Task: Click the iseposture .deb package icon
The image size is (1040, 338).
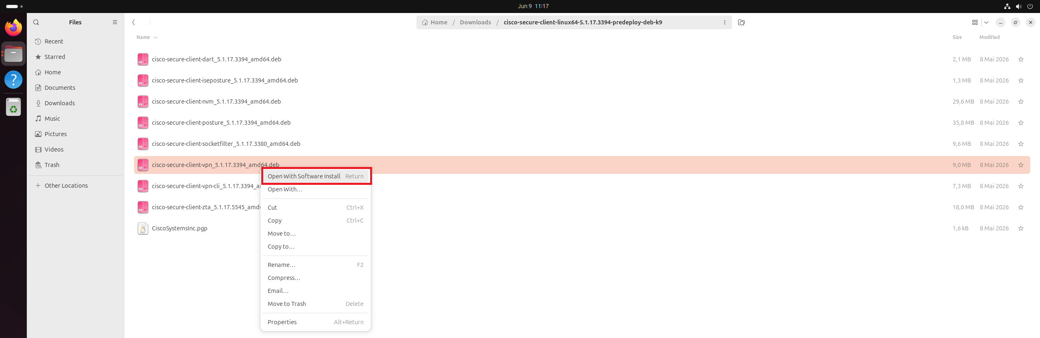Action: pos(143,80)
